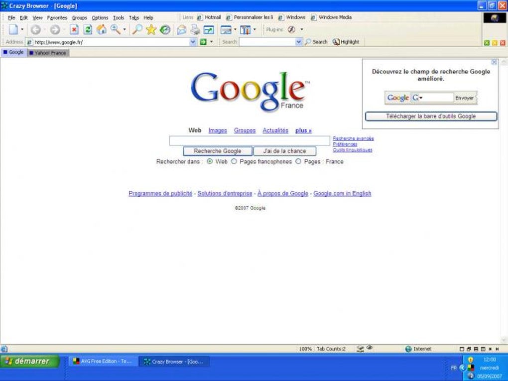Screen dimensions: 508x381
Task: Click the Plug-ins blocked circle icon
Action: tap(291, 29)
